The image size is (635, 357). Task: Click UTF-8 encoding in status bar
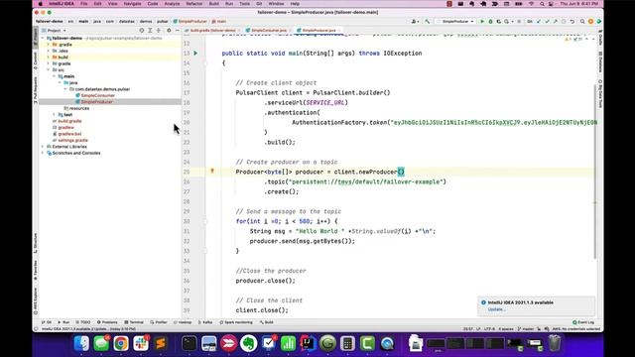(x=489, y=329)
